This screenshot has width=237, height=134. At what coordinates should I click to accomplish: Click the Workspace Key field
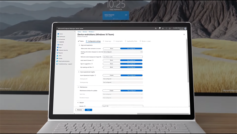123,83
